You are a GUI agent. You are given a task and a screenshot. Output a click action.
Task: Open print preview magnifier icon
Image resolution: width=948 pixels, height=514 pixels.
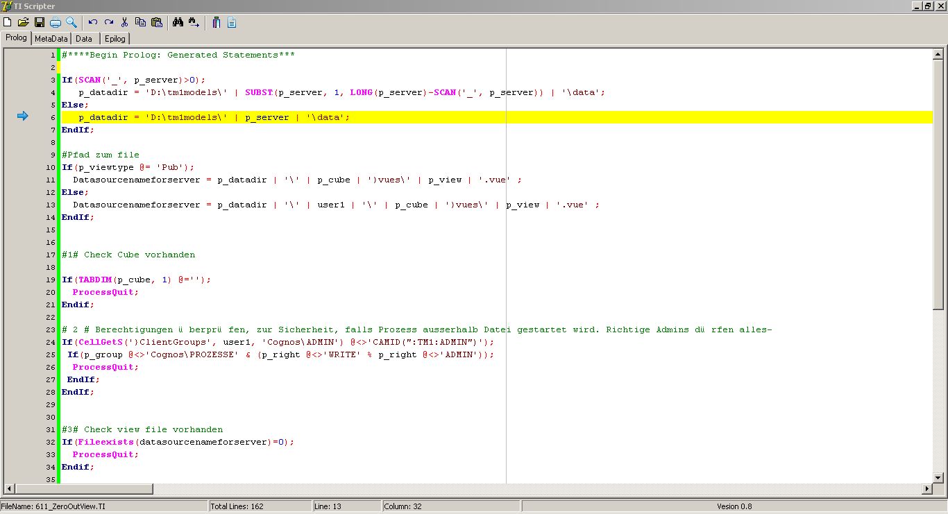(x=71, y=22)
